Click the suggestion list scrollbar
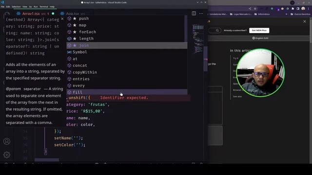 (186, 29)
